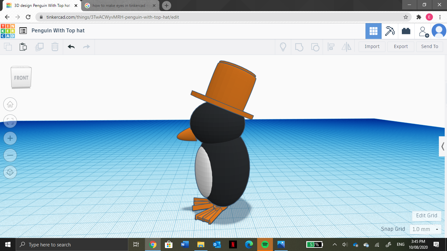This screenshot has height=251, width=447.
Task: Click the Paste clipboard icon
Action: tap(23, 47)
